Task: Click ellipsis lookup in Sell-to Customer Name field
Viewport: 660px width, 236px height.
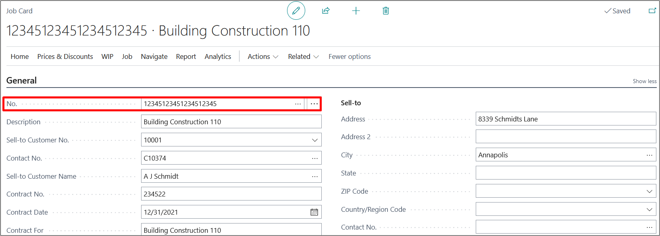Action: (x=314, y=176)
